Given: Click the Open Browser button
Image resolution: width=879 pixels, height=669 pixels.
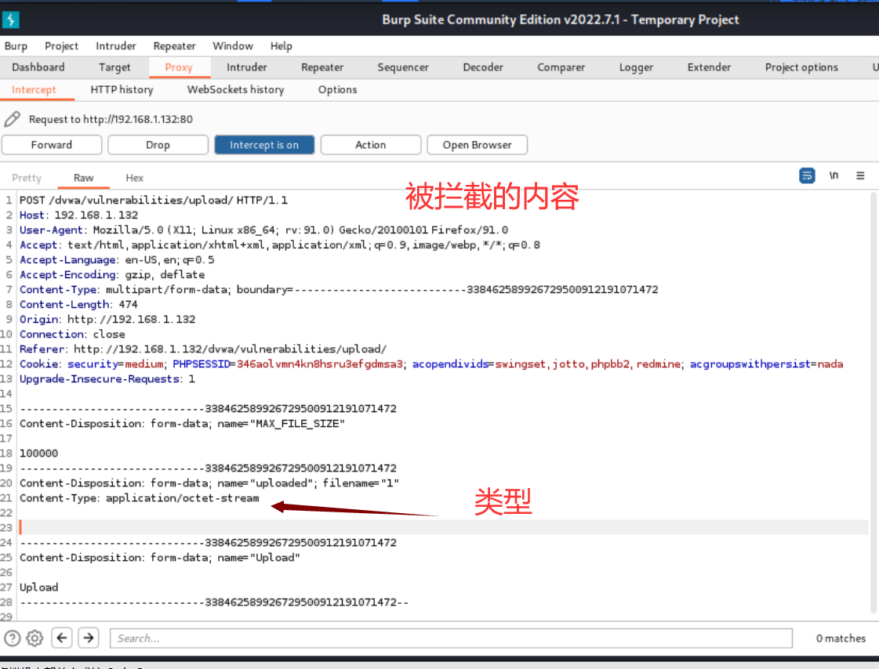Looking at the screenshot, I should click(477, 145).
